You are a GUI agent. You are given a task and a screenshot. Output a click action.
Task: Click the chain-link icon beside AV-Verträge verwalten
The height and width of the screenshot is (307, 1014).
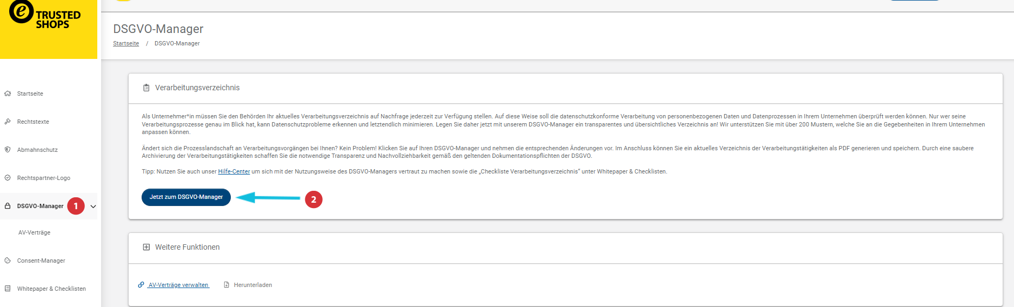tap(141, 285)
